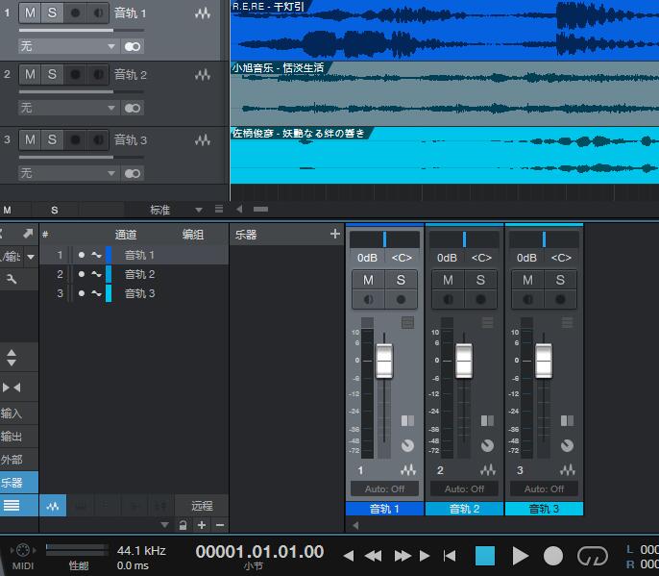Click the 远程 button below channel list
This screenshot has height=576, width=659.
[x=202, y=506]
